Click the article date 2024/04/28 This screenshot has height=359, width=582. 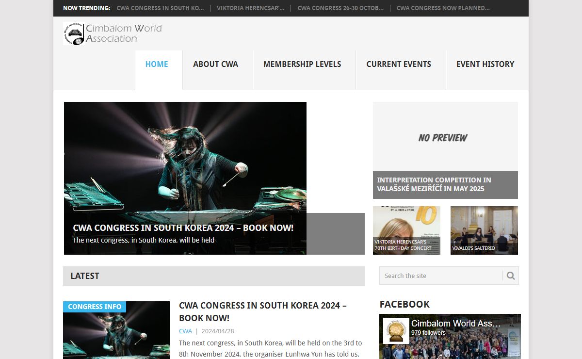pos(218,331)
